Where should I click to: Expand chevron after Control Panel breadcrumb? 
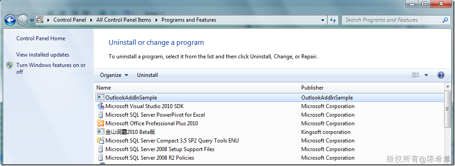pyautogui.click(x=91, y=20)
